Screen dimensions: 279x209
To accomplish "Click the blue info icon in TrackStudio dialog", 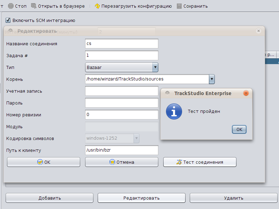I will 174,111.
